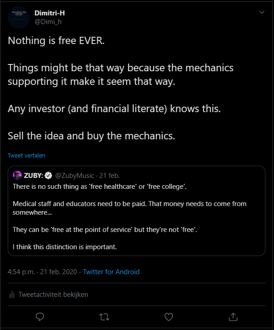Image resolution: width=274 pixels, height=330 pixels.
Task: Open the quoted tweet about free healthcare
Action: (x=136, y=218)
